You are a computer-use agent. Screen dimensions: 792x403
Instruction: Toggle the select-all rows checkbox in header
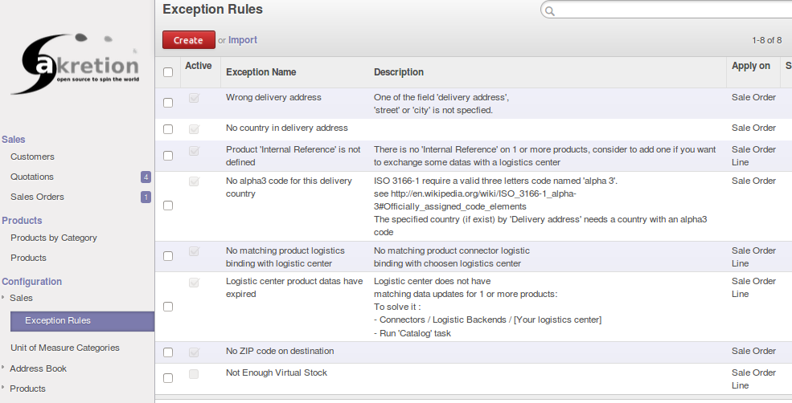tap(168, 72)
